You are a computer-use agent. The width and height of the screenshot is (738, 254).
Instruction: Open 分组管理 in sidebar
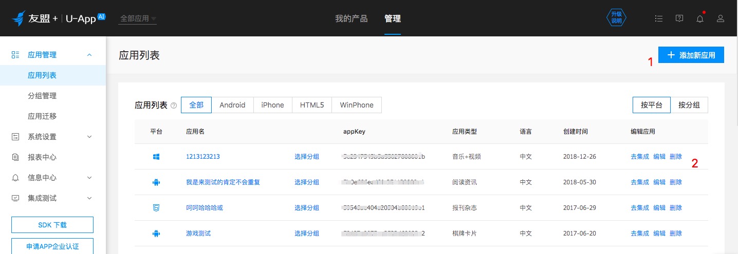[42, 96]
